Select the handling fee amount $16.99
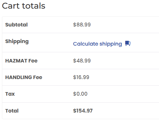Image resolution: width=159 pixels, height=124 pixels. point(81,77)
